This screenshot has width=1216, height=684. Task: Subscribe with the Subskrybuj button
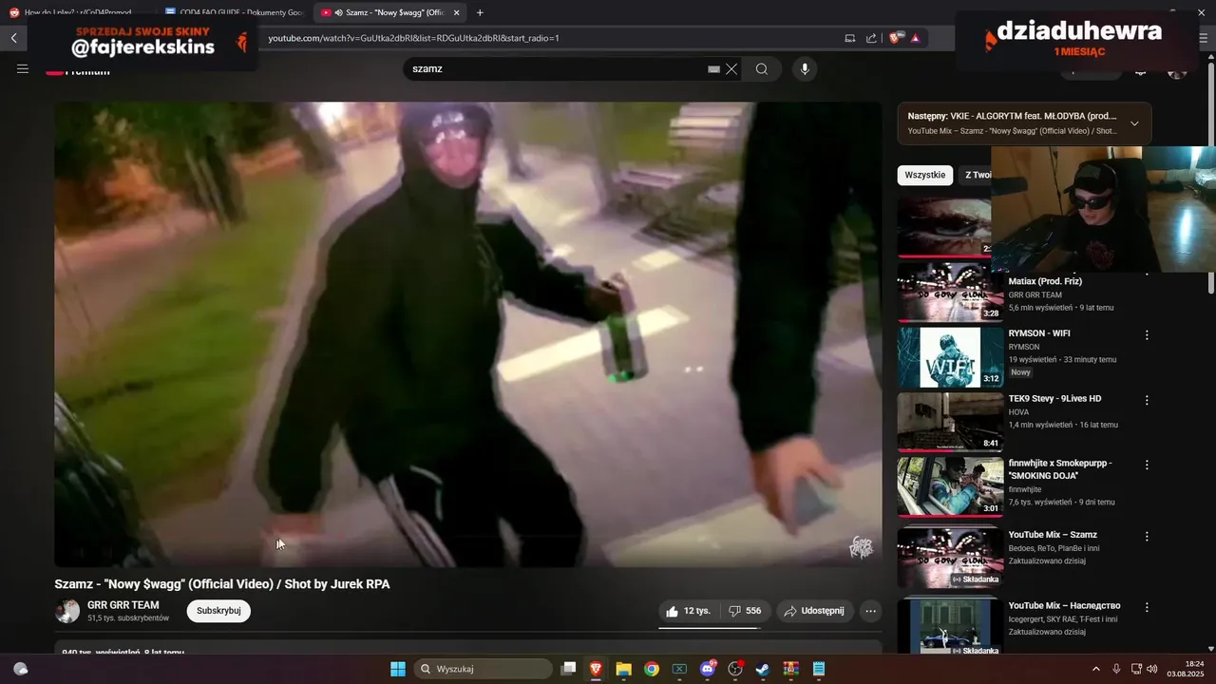tap(218, 611)
